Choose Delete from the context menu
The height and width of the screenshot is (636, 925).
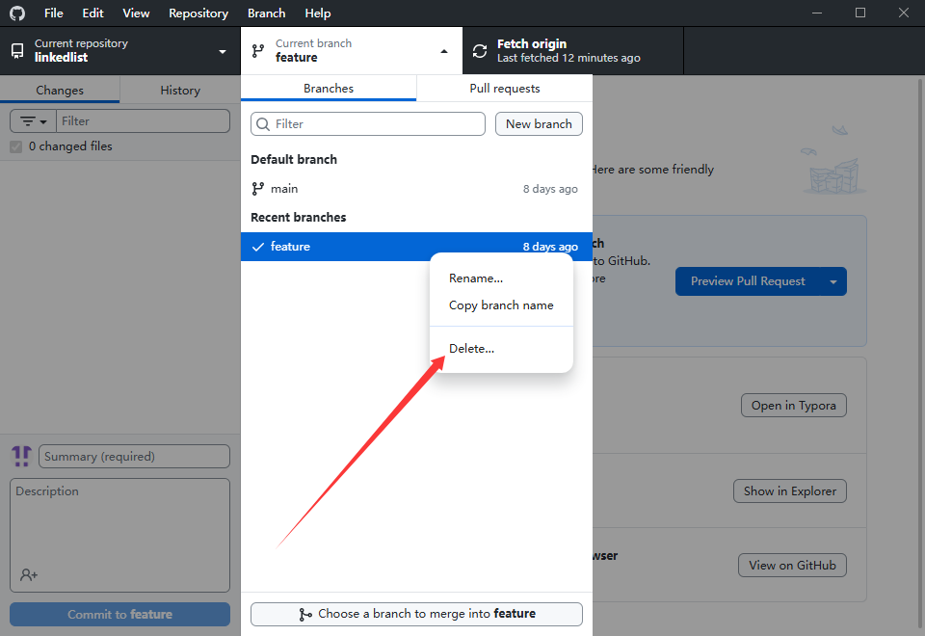pyautogui.click(x=471, y=349)
